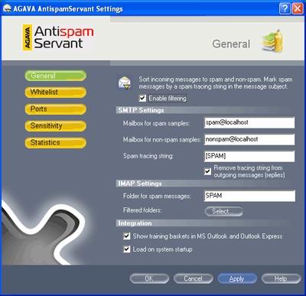Click the 'Filtered folders:' label
The width and height of the screenshot is (306, 296).
[142, 210]
